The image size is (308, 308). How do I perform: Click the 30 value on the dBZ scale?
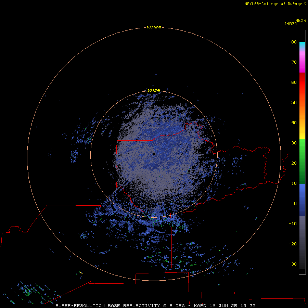[x=294, y=143]
